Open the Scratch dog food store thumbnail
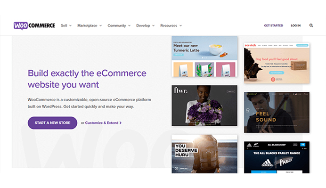 coord(277,63)
